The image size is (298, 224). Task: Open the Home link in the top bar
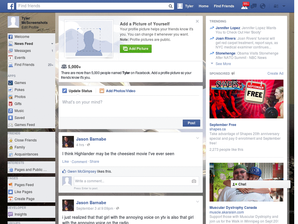203,6
